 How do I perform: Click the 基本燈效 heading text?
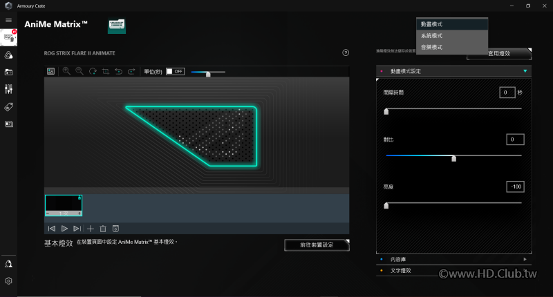tap(58, 243)
